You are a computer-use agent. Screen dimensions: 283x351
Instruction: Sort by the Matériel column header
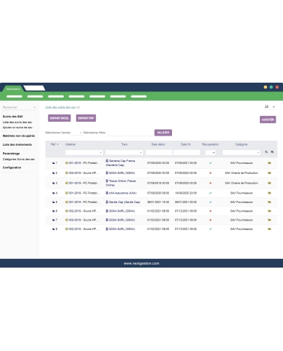70,144
